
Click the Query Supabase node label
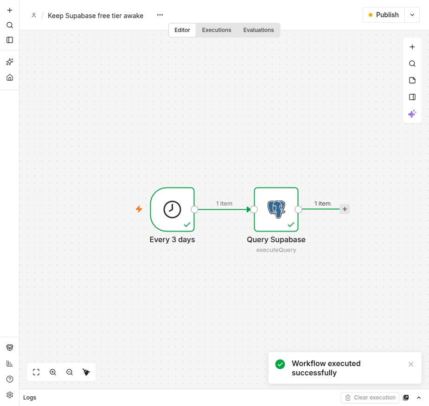(x=276, y=239)
